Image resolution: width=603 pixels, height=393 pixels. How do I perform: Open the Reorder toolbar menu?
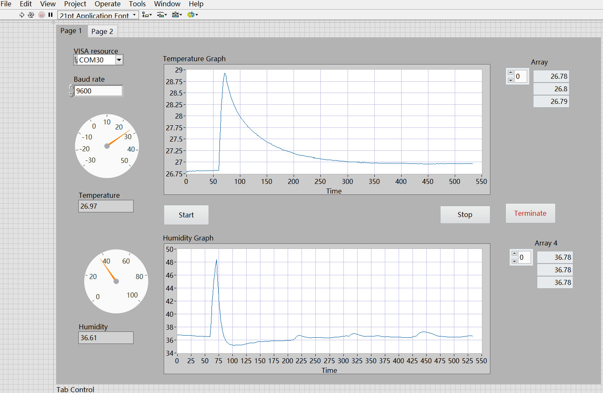(193, 15)
